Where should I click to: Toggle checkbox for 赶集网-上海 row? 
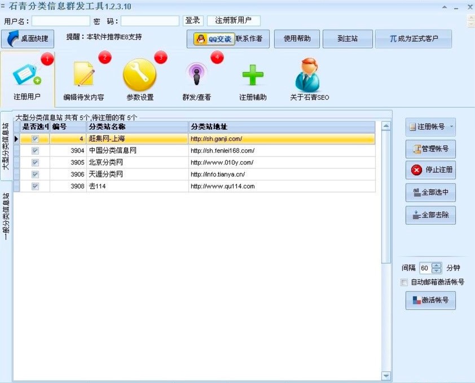coord(36,138)
